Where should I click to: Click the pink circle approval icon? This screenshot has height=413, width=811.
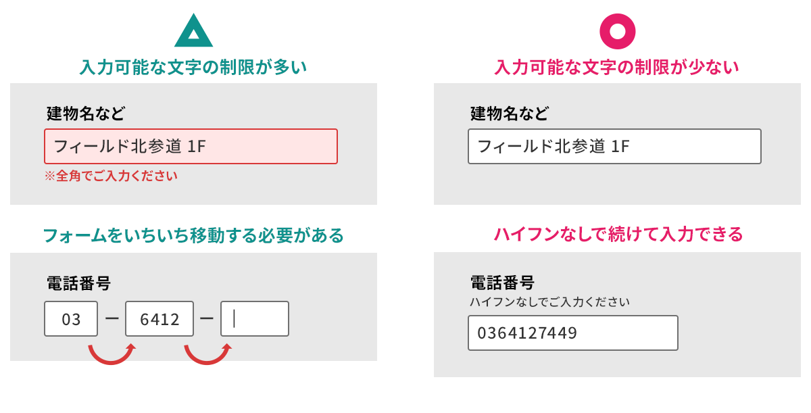click(617, 31)
